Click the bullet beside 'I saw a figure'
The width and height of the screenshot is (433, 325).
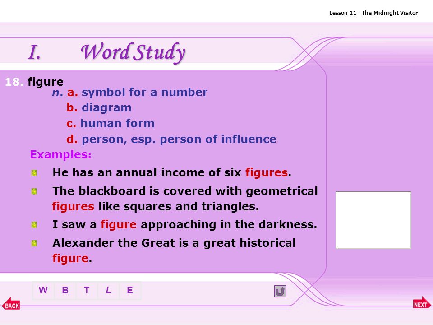click(x=34, y=225)
